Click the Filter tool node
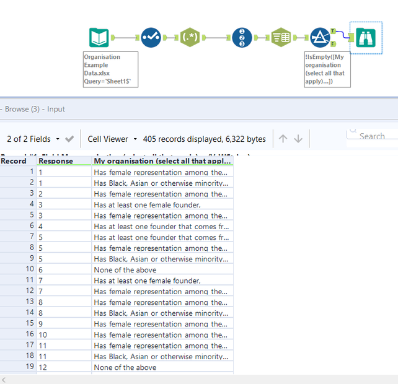 coord(319,38)
